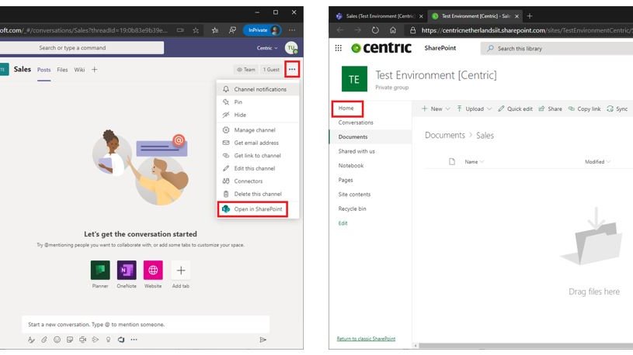This screenshot has width=633, height=355.
Task: Open Conversations in SharePoint navigation
Action: (x=356, y=122)
